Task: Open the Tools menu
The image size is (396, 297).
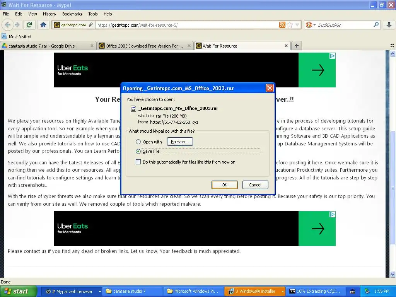Action: tap(93, 14)
